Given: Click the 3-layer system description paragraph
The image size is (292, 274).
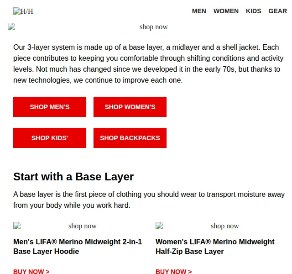Looking at the screenshot, I should coord(148,63).
